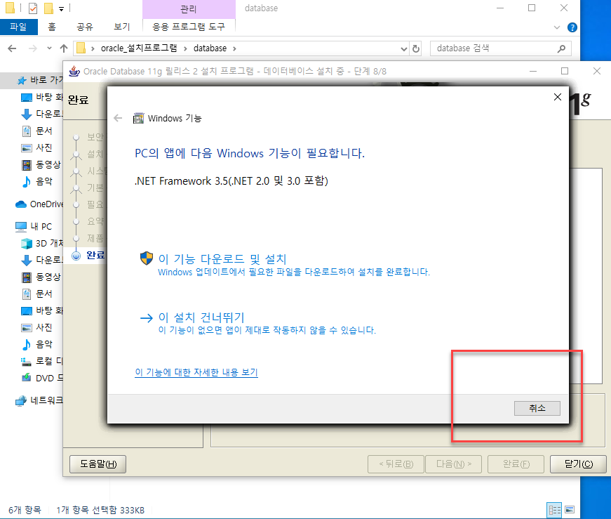611x519 pixels.
Task: Click the Java icon in the Oracle installer title bar
Action: point(74,71)
